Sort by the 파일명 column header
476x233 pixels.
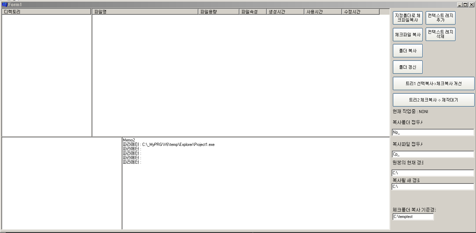tap(145, 12)
